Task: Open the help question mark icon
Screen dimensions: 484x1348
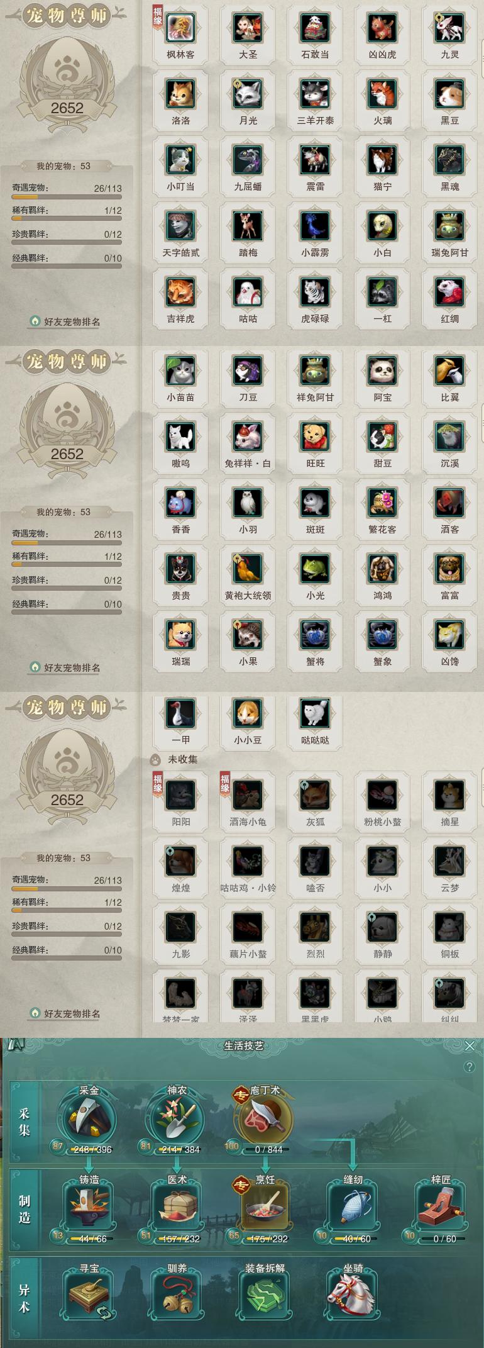Action: pyautogui.click(x=469, y=1067)
